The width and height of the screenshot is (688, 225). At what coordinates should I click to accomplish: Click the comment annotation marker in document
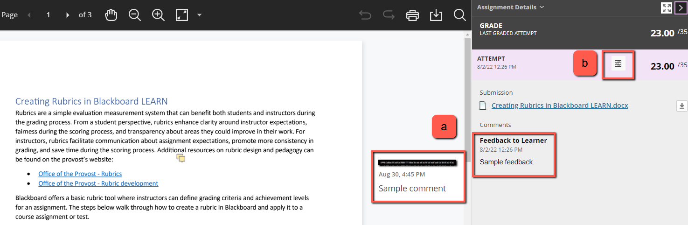pyautogui.click(x=181, y=159)
